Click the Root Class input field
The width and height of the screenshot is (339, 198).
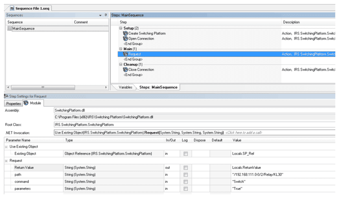(x=195, y=125)
